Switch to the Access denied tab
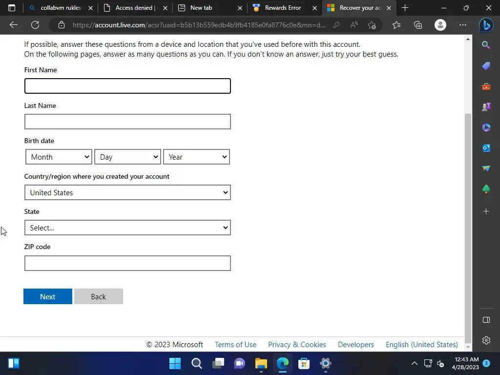Viewport: 500px width, 375px height. 134,8
